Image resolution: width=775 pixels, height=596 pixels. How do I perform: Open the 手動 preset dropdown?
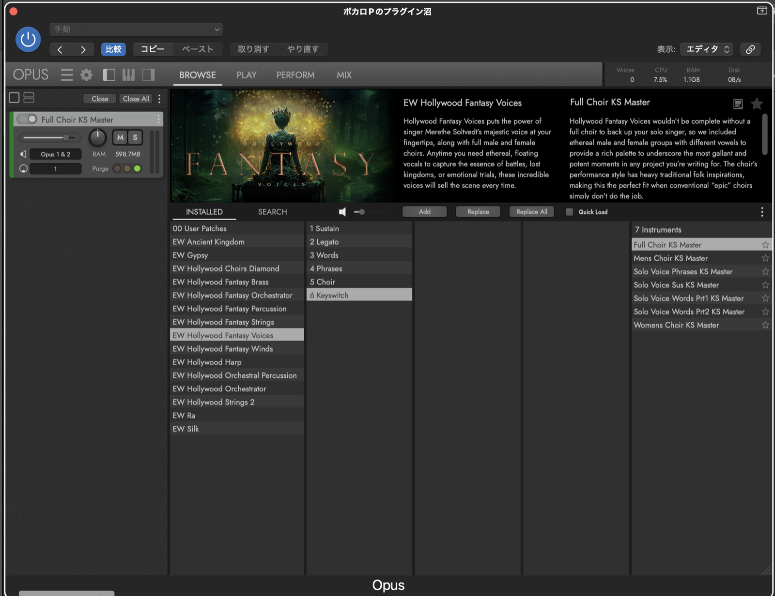pyautogui.click(x=136, y=29)
